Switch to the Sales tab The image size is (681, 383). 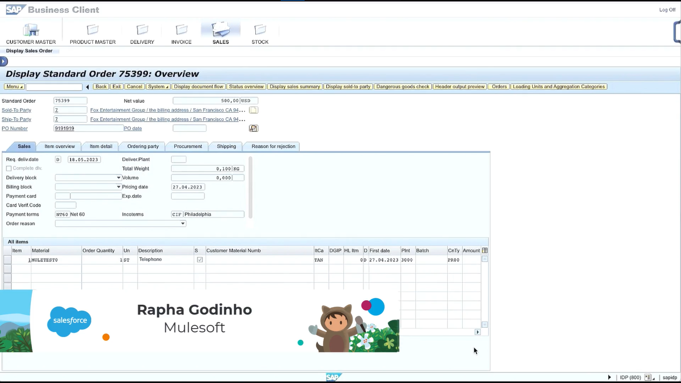coord(24,146)
